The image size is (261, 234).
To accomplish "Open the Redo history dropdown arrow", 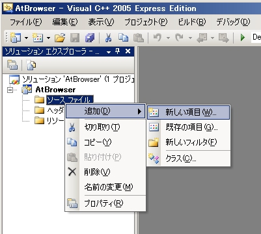I will coord(190,38).
